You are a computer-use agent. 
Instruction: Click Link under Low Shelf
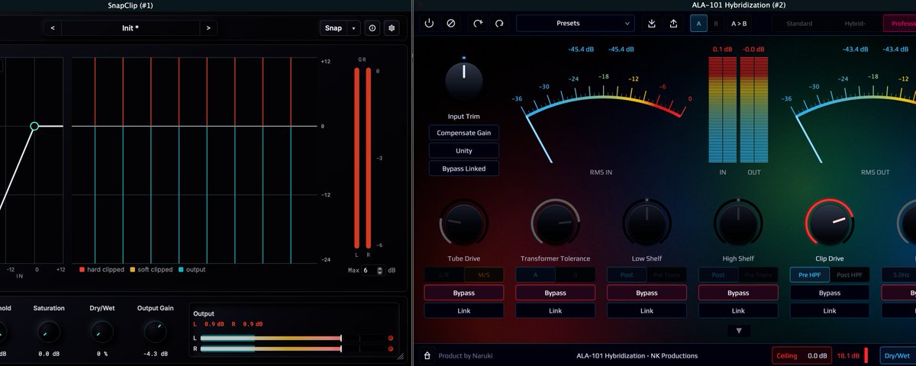click(647, 311)
